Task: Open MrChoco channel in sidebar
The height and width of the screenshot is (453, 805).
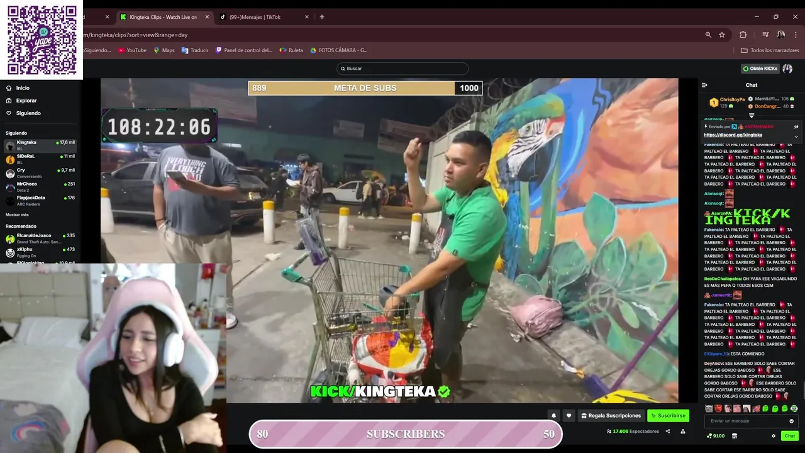Action: click(41, 187)
